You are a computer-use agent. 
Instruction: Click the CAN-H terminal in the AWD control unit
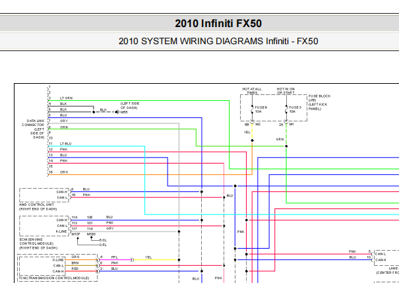coord(62,192)
